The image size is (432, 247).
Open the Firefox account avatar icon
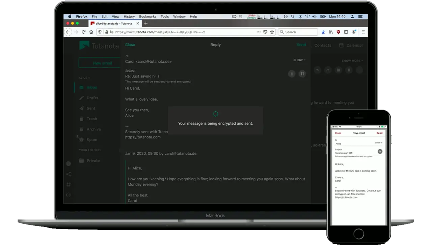coord(354,32)
